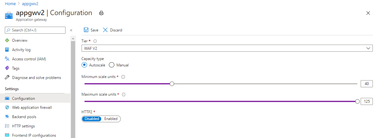The width and height of the screenshot is (377, 138).
Task: Go to the Activity log page
Action: pos(21,50)
